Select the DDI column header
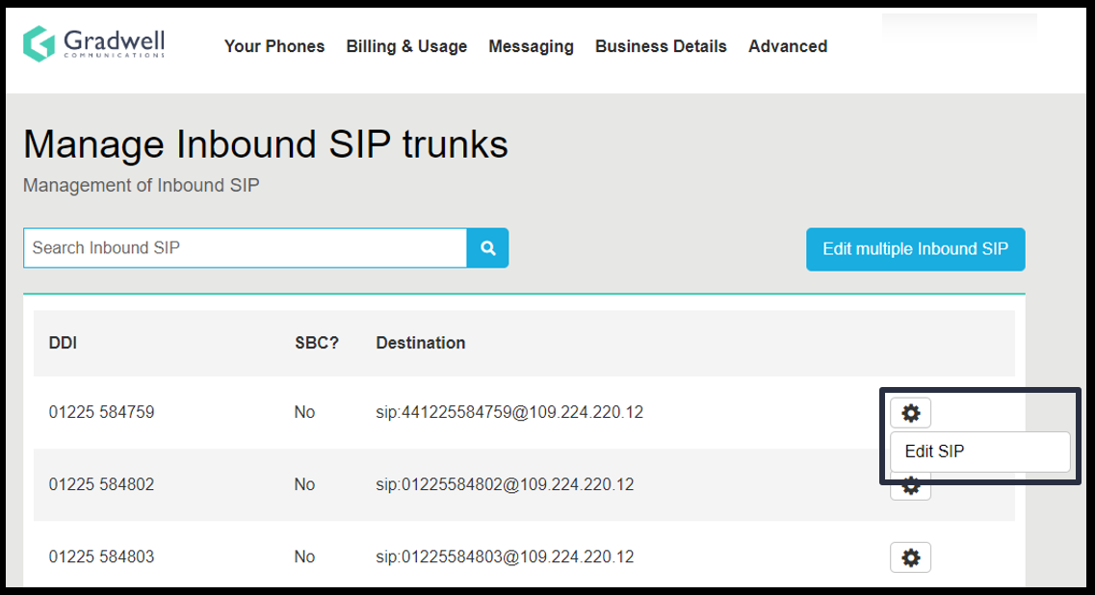 coord(63,343)
